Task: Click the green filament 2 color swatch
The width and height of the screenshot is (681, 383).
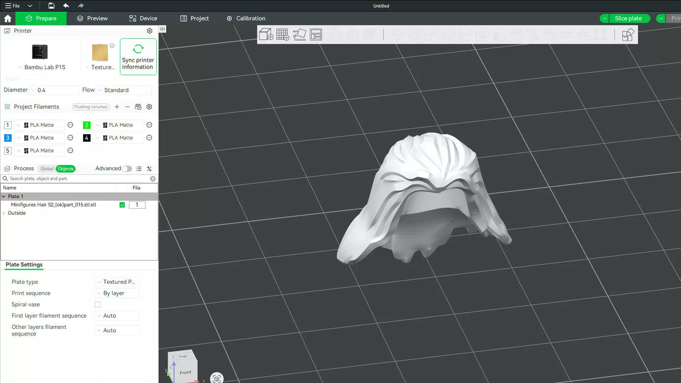Action: click(87, 125)
